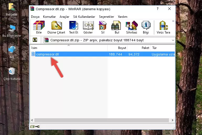Click the help question mark button
This screenshot has width=202, height=135.
pyautogui.click(x=158, y=9)
